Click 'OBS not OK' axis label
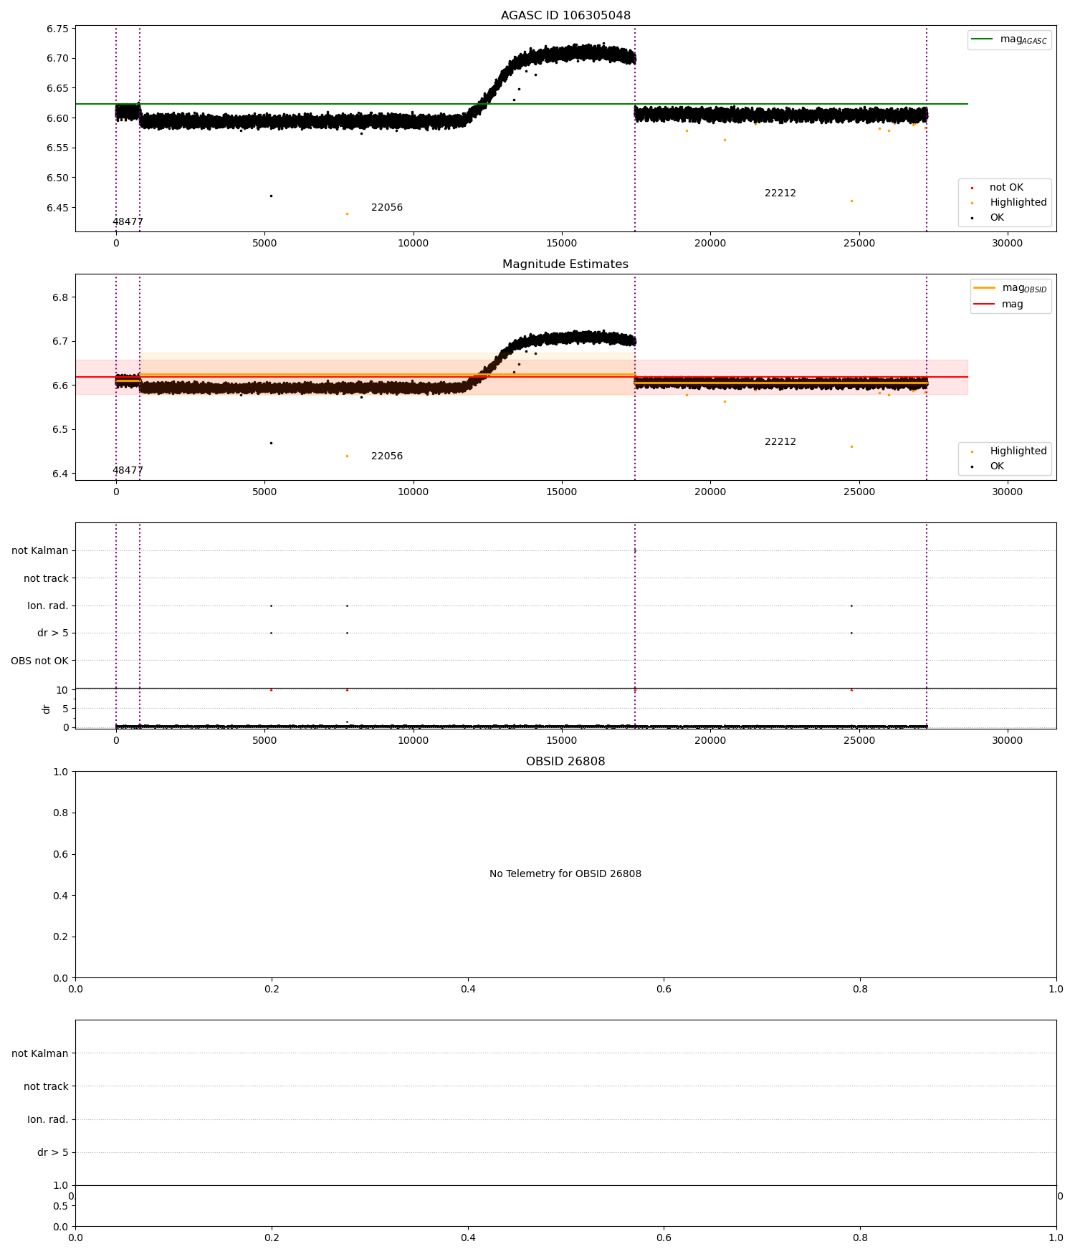Viewport: 1075px width, 1254px height. click(x=39, y=661)
